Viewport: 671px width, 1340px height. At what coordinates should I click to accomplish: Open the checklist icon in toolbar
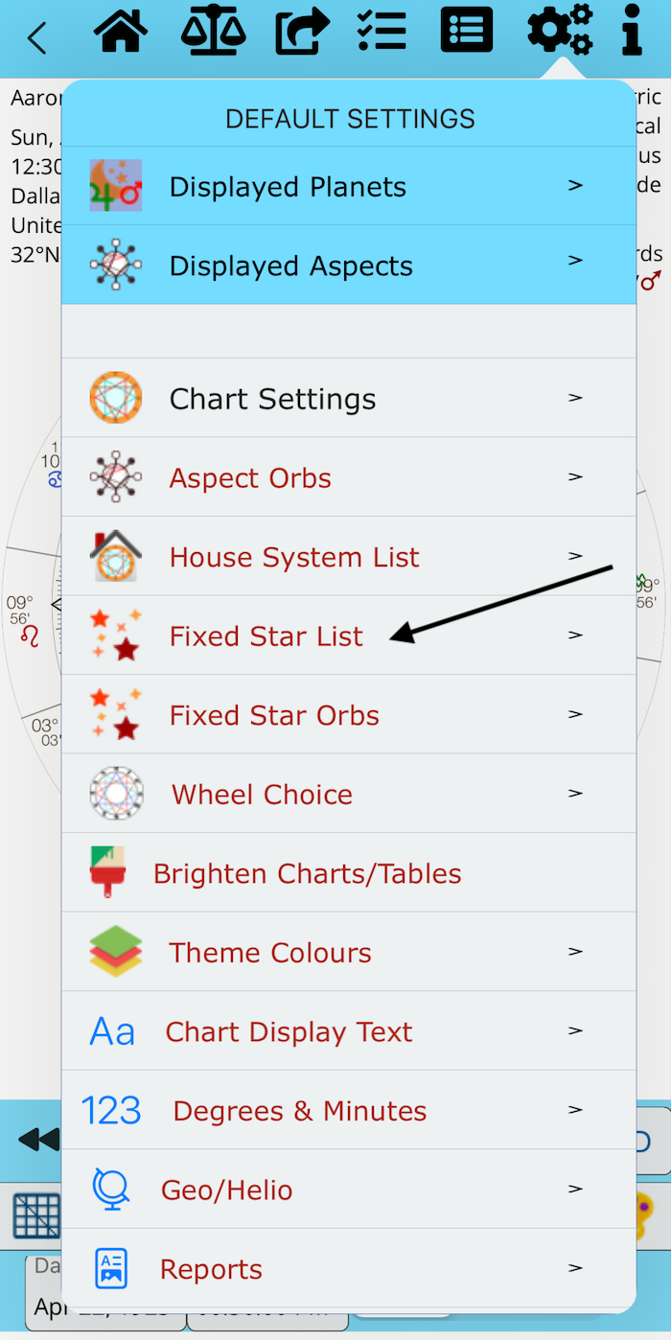tap(382, 31)
